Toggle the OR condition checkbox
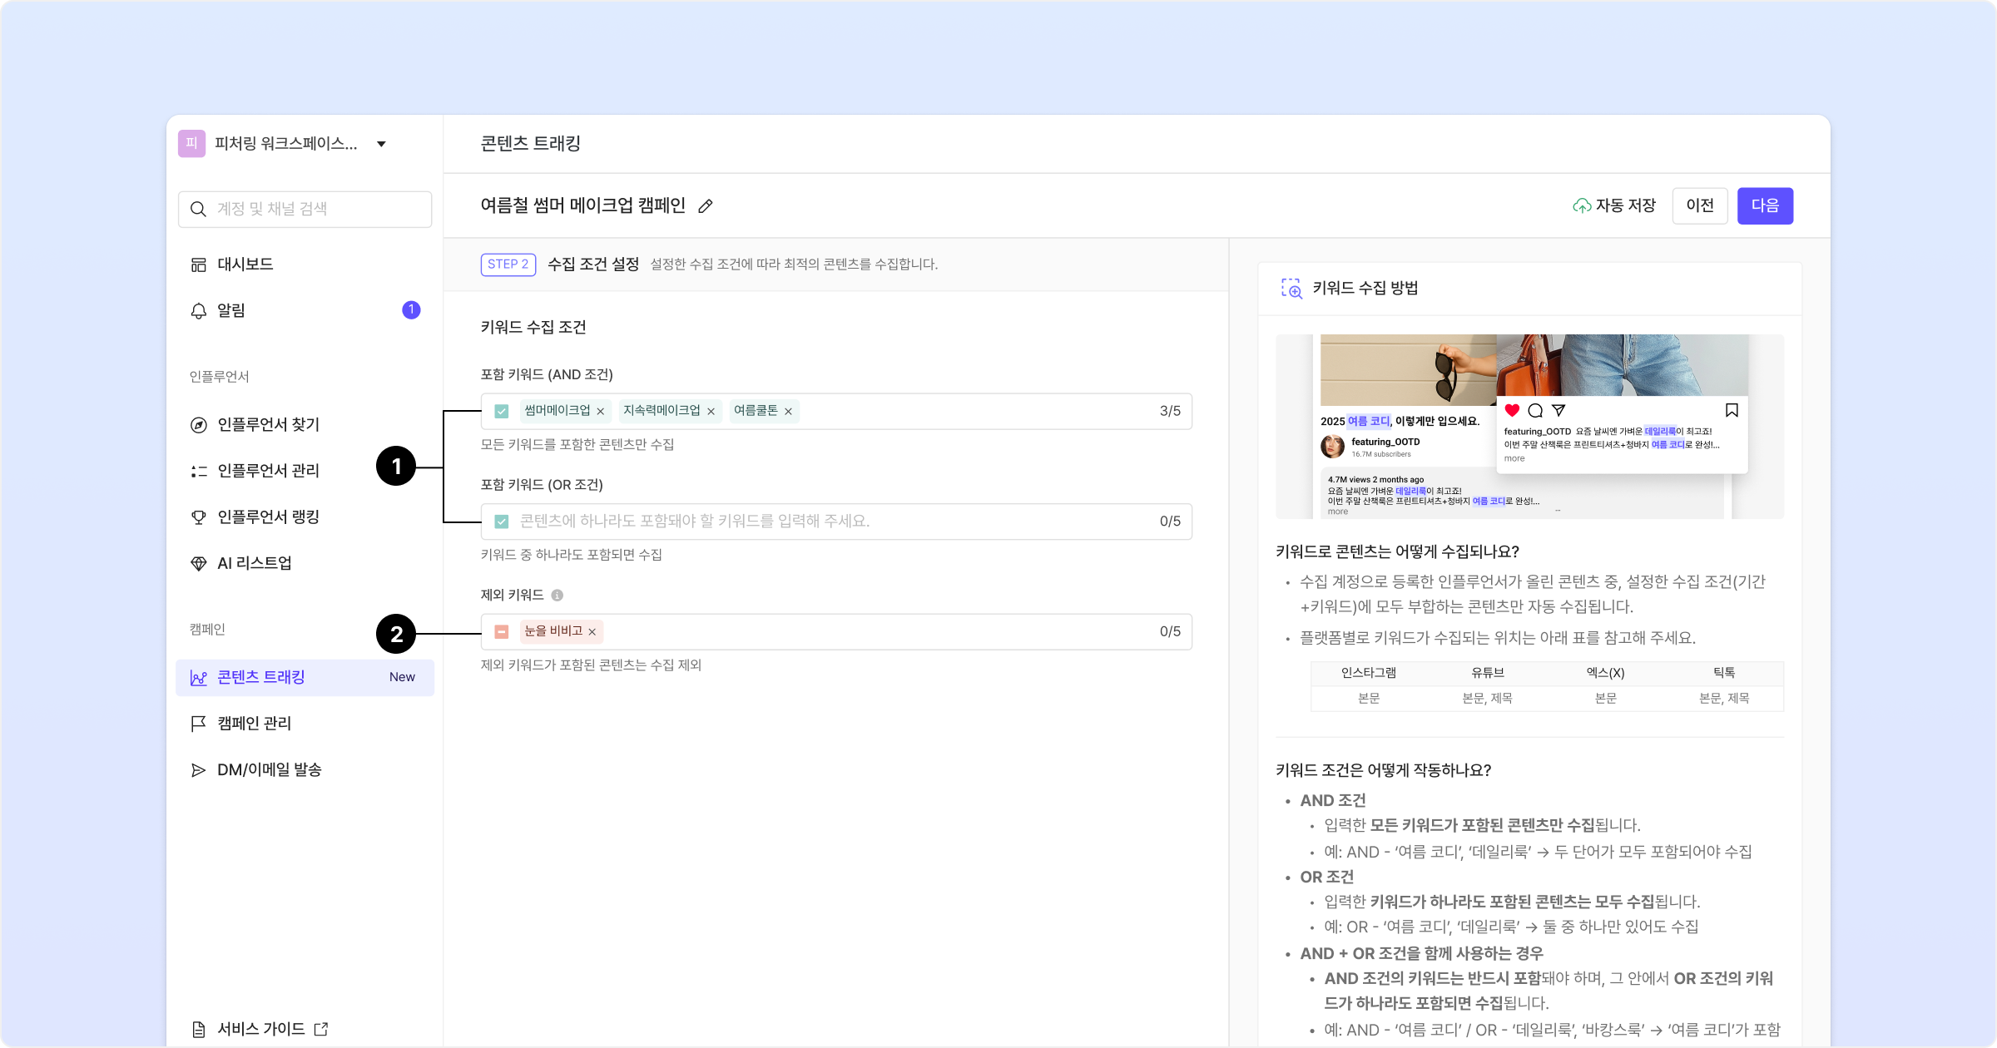Image resolution: width=1997 pixels, height=1048 pixels. [x=502, y=522]
